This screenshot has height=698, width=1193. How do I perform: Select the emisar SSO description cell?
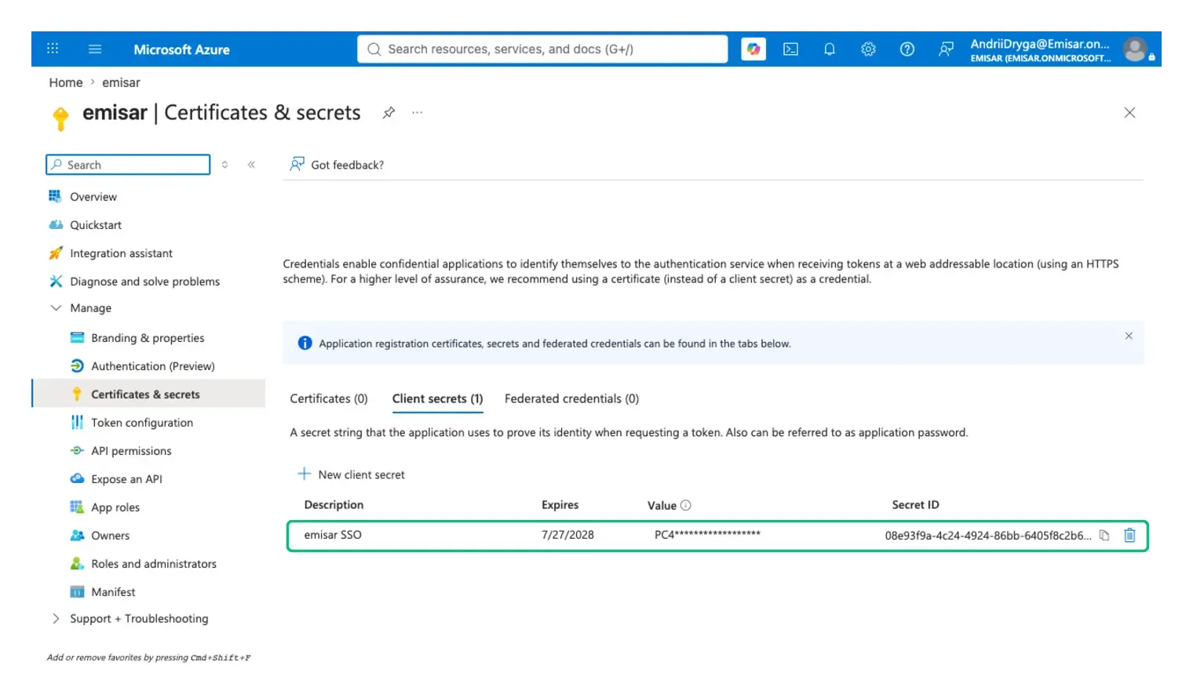(333, 535)
